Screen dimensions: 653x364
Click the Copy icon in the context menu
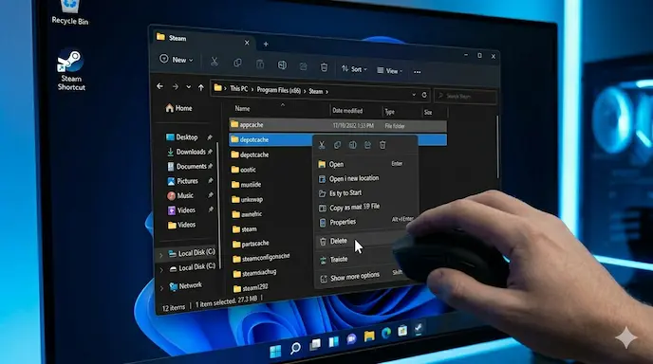pos(337,145)
